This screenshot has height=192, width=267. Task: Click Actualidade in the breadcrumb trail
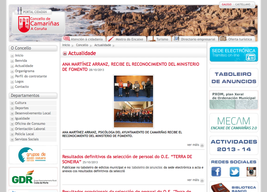[x=103, y=45]
